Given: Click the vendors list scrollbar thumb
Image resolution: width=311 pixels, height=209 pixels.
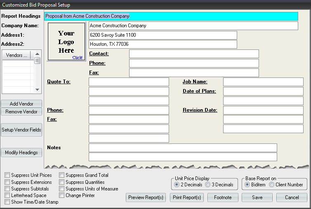Looking at the screenshot, I should 37,61.
